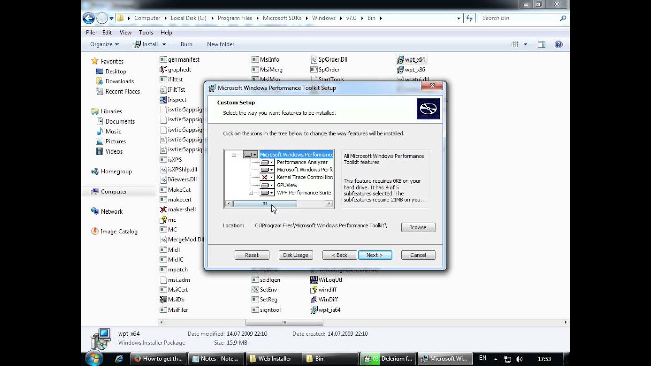Select Network in navigation pane
Image resolution: width=651 pixels, height=366 pixels.
(107, 211)
